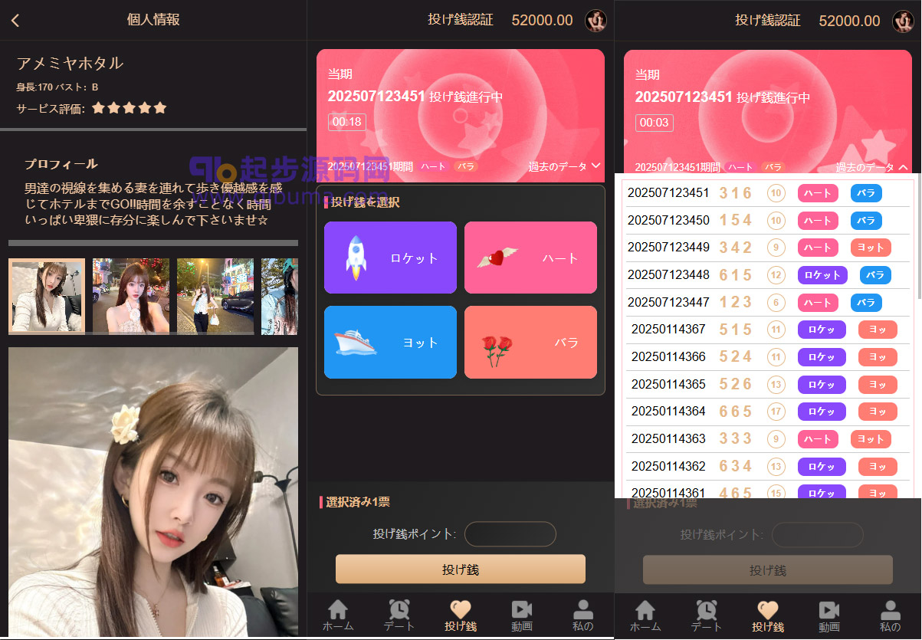Viewport: 922px width, 640px height.
Task: Click the アメミヤホタル name heading
Action: click(70, 64)
